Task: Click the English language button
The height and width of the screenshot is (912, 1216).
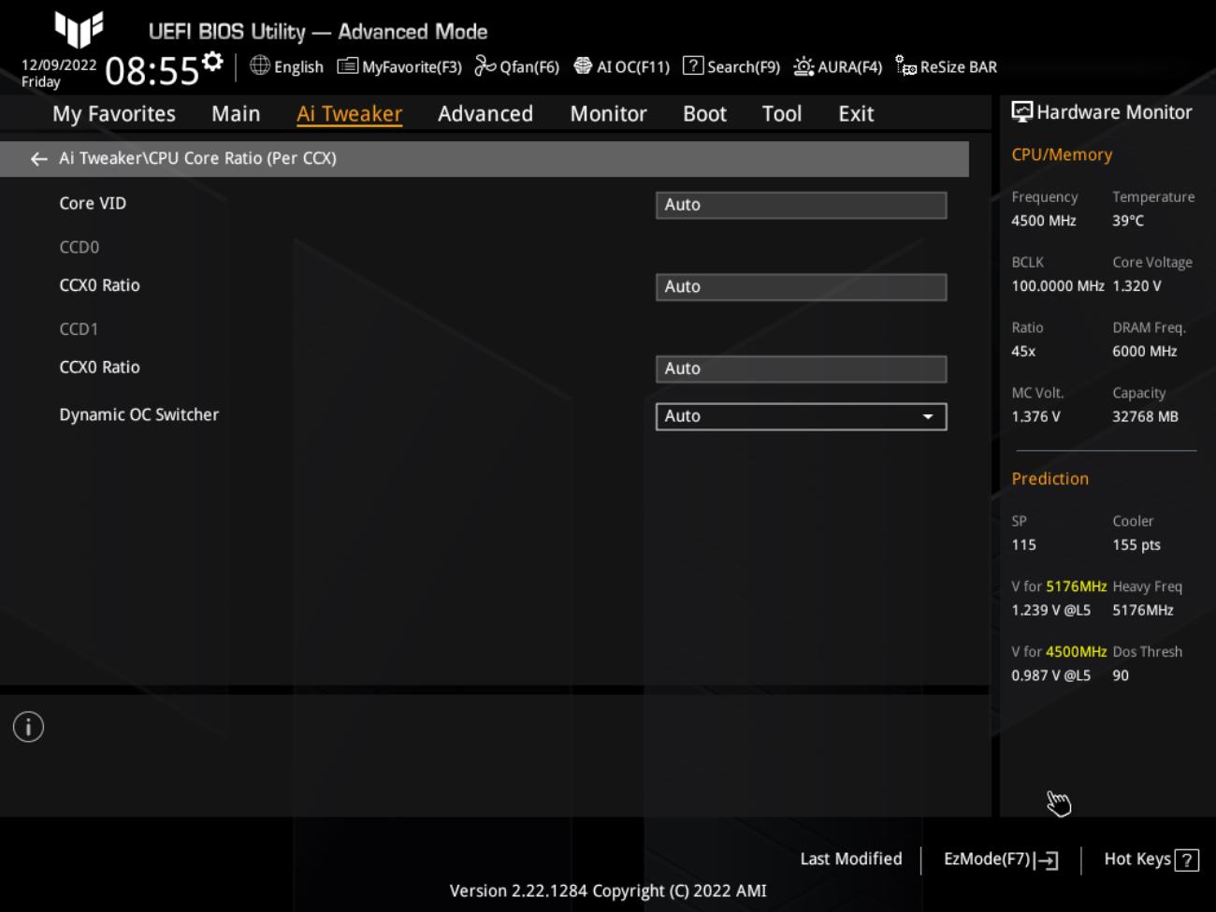Action: coord(298,67)
